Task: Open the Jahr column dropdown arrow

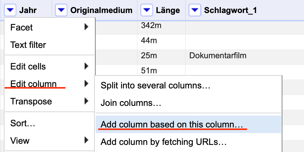Action: (10, 10)
